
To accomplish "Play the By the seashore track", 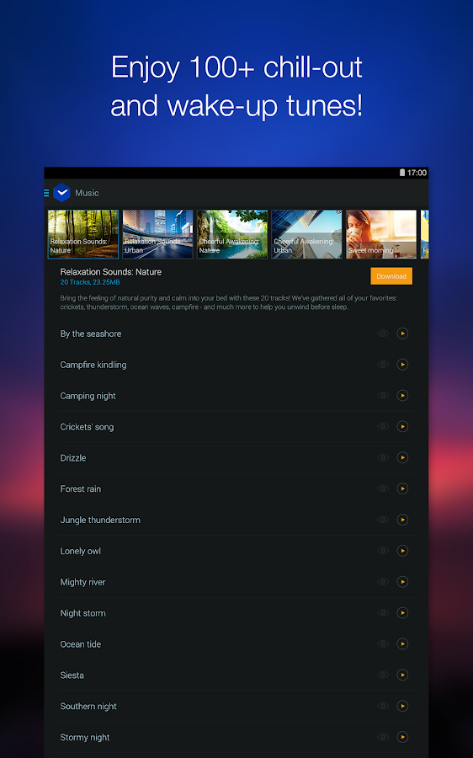I will [402, 333].
